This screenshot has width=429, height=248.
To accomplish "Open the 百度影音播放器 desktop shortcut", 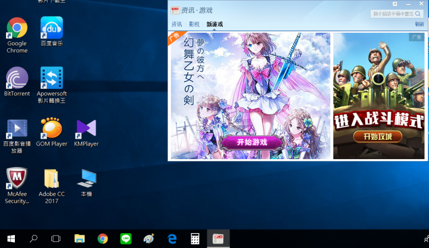I will coord(17,136).
